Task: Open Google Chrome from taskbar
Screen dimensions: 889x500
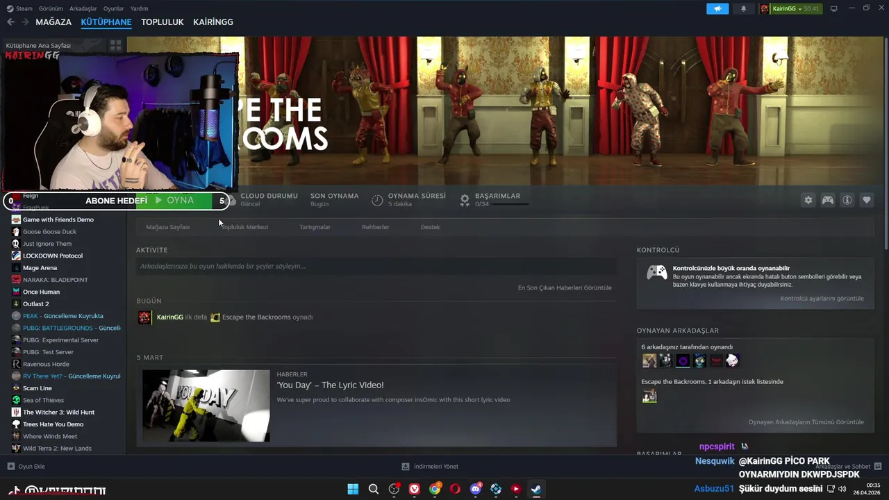Action: pos(435,489)
